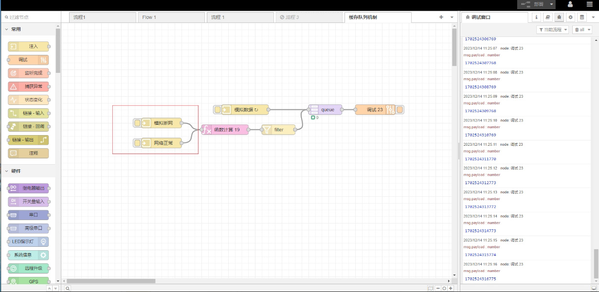This screenshot has width=599, height=292.
Task: Open the help book sidebar icon
Action: [x=547, y=17]
